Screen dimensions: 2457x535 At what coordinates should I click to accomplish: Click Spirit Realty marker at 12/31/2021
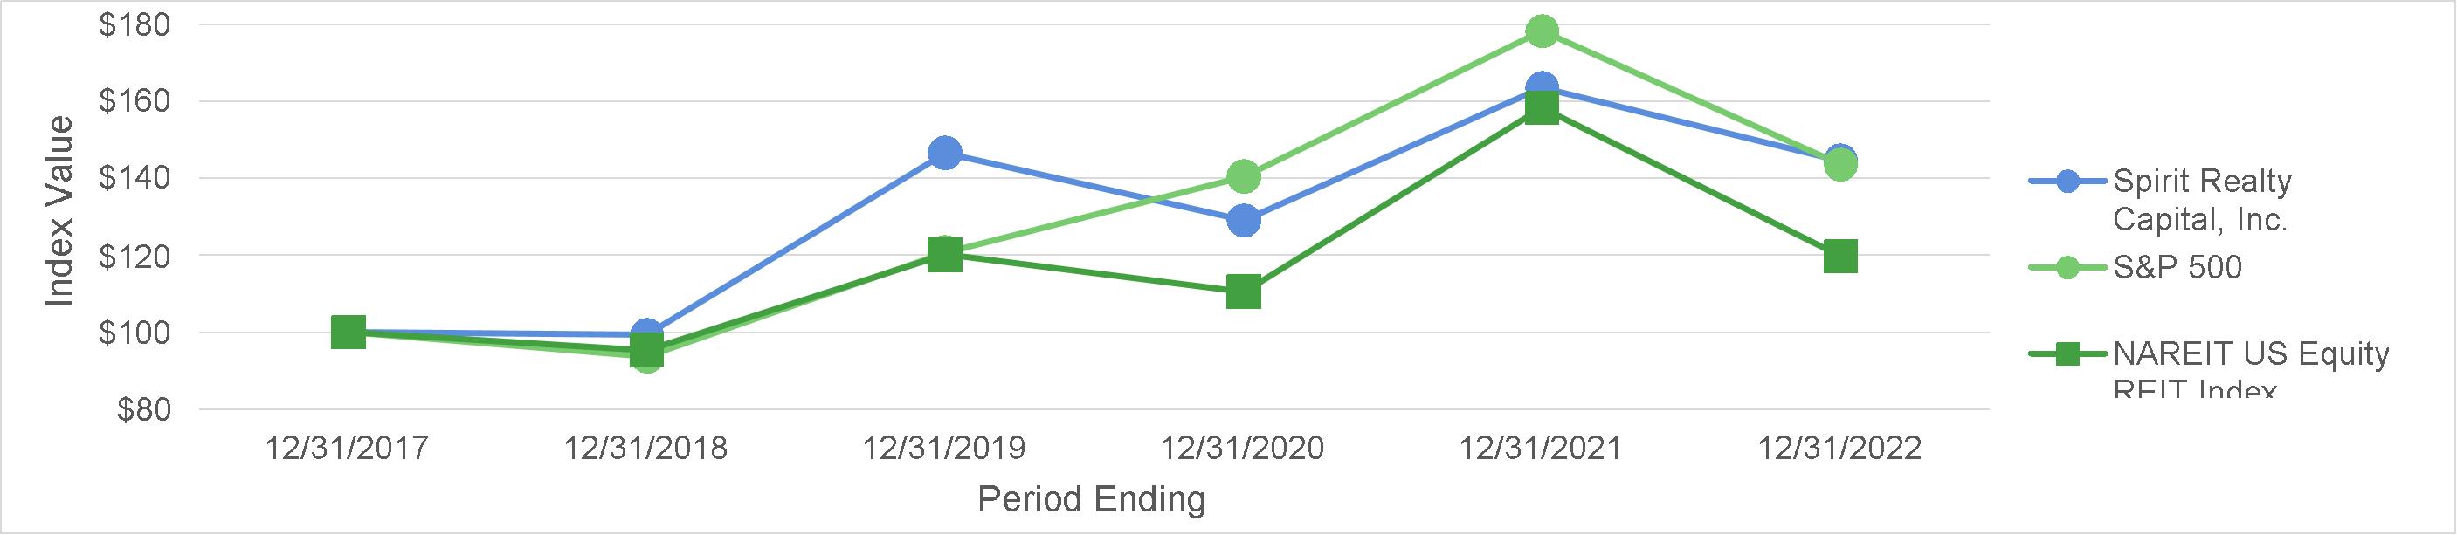(x=1542, y=88)
